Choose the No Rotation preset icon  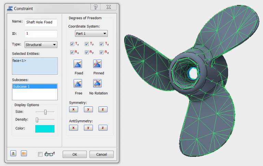point(97,83)
